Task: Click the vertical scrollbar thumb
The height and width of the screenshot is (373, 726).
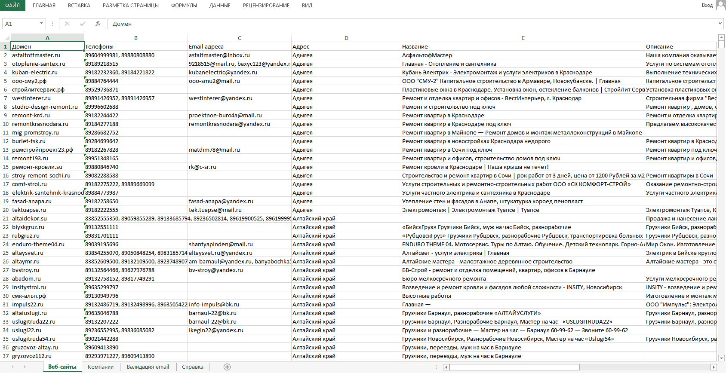Action: pos(721,45)
